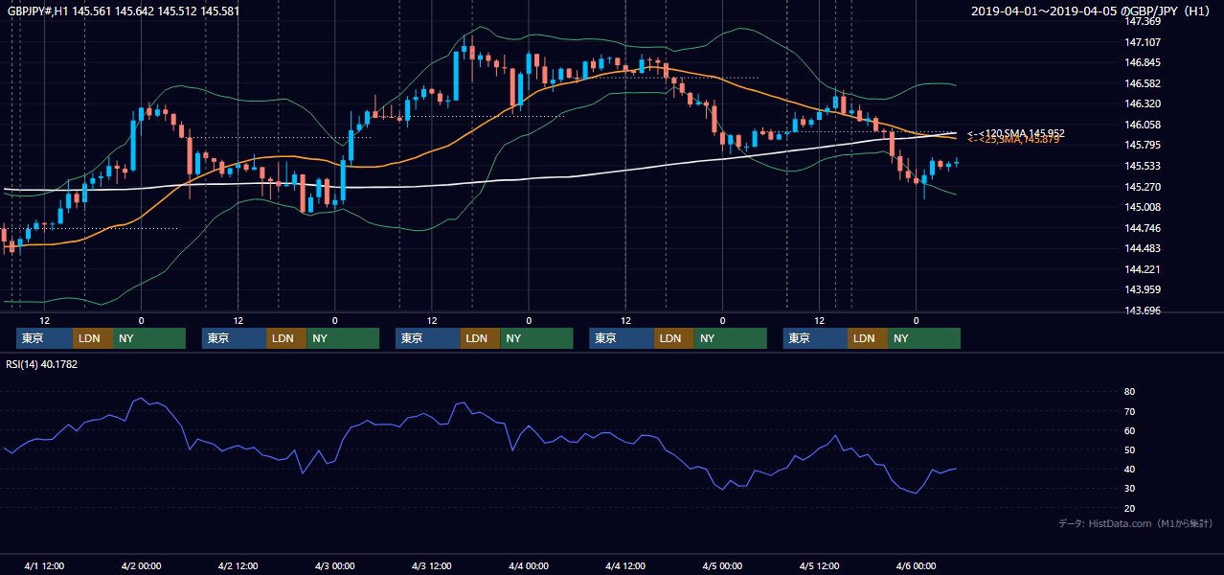This screenshot has height=575, width=1224.
Task: Click the 4/3 00:00 time axis label
Action: [x=335, y=565]
